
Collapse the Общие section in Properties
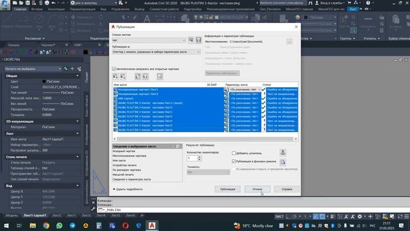click(78, 76)
